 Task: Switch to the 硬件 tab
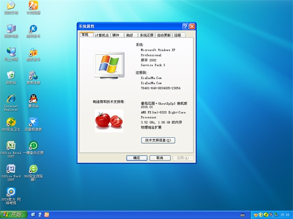[116, 35]
